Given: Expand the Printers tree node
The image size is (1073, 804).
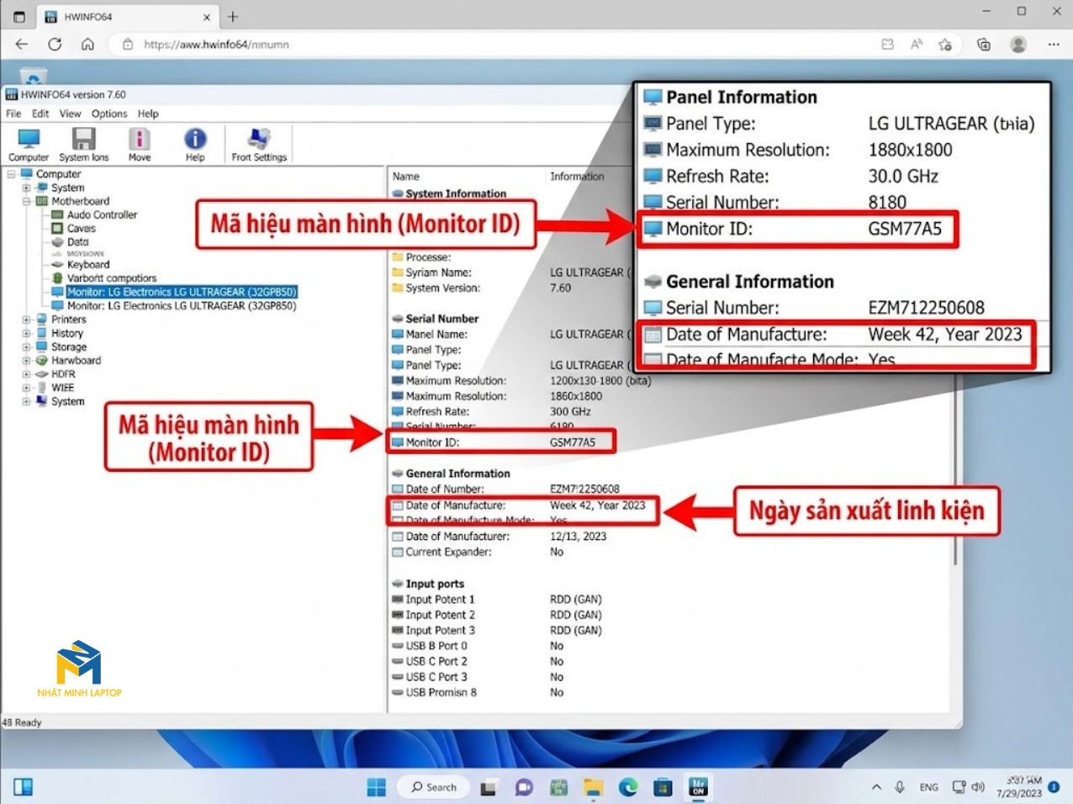Looking at the screenshot, I should click(x=26, y=320).
